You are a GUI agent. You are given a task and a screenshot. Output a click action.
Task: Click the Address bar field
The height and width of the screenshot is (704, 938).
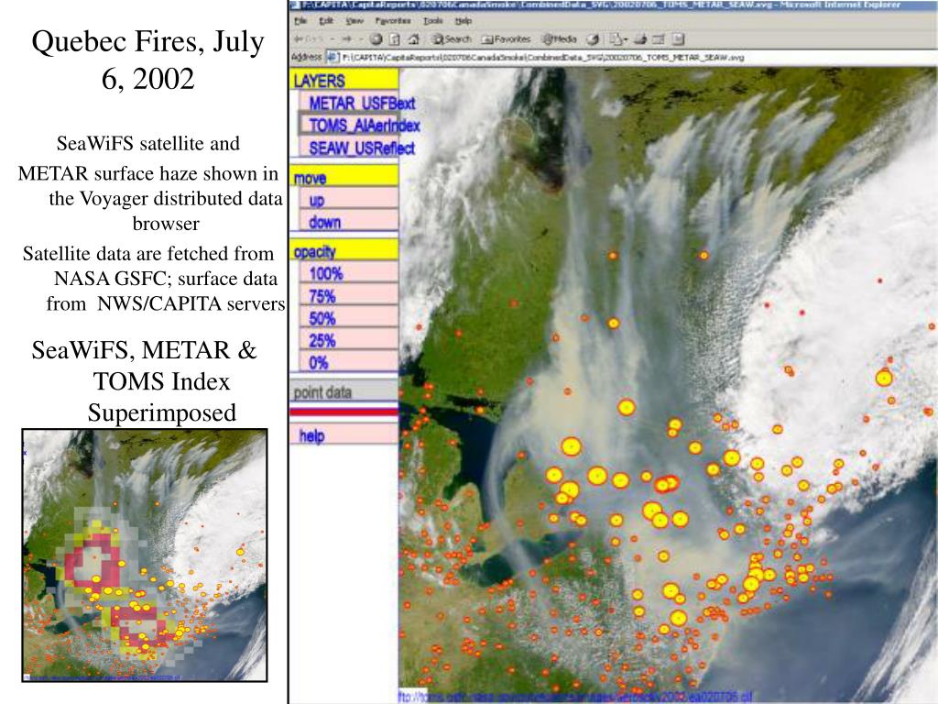pyautogui.click(x=540, y=57)
